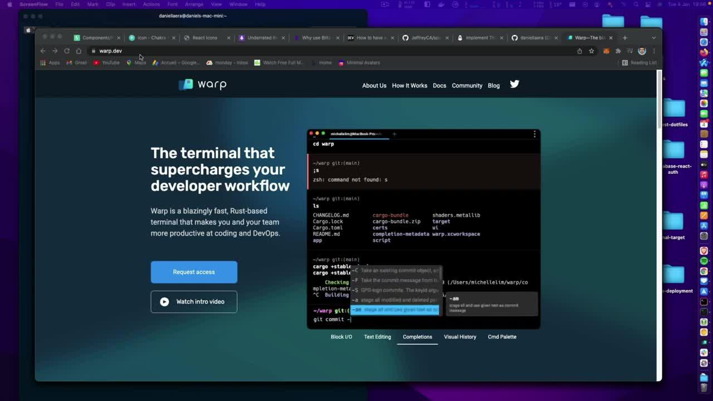Open the Twitter icon on Warp navbar
The height and width of the screenshot is (401, 713).
point(514,84)
